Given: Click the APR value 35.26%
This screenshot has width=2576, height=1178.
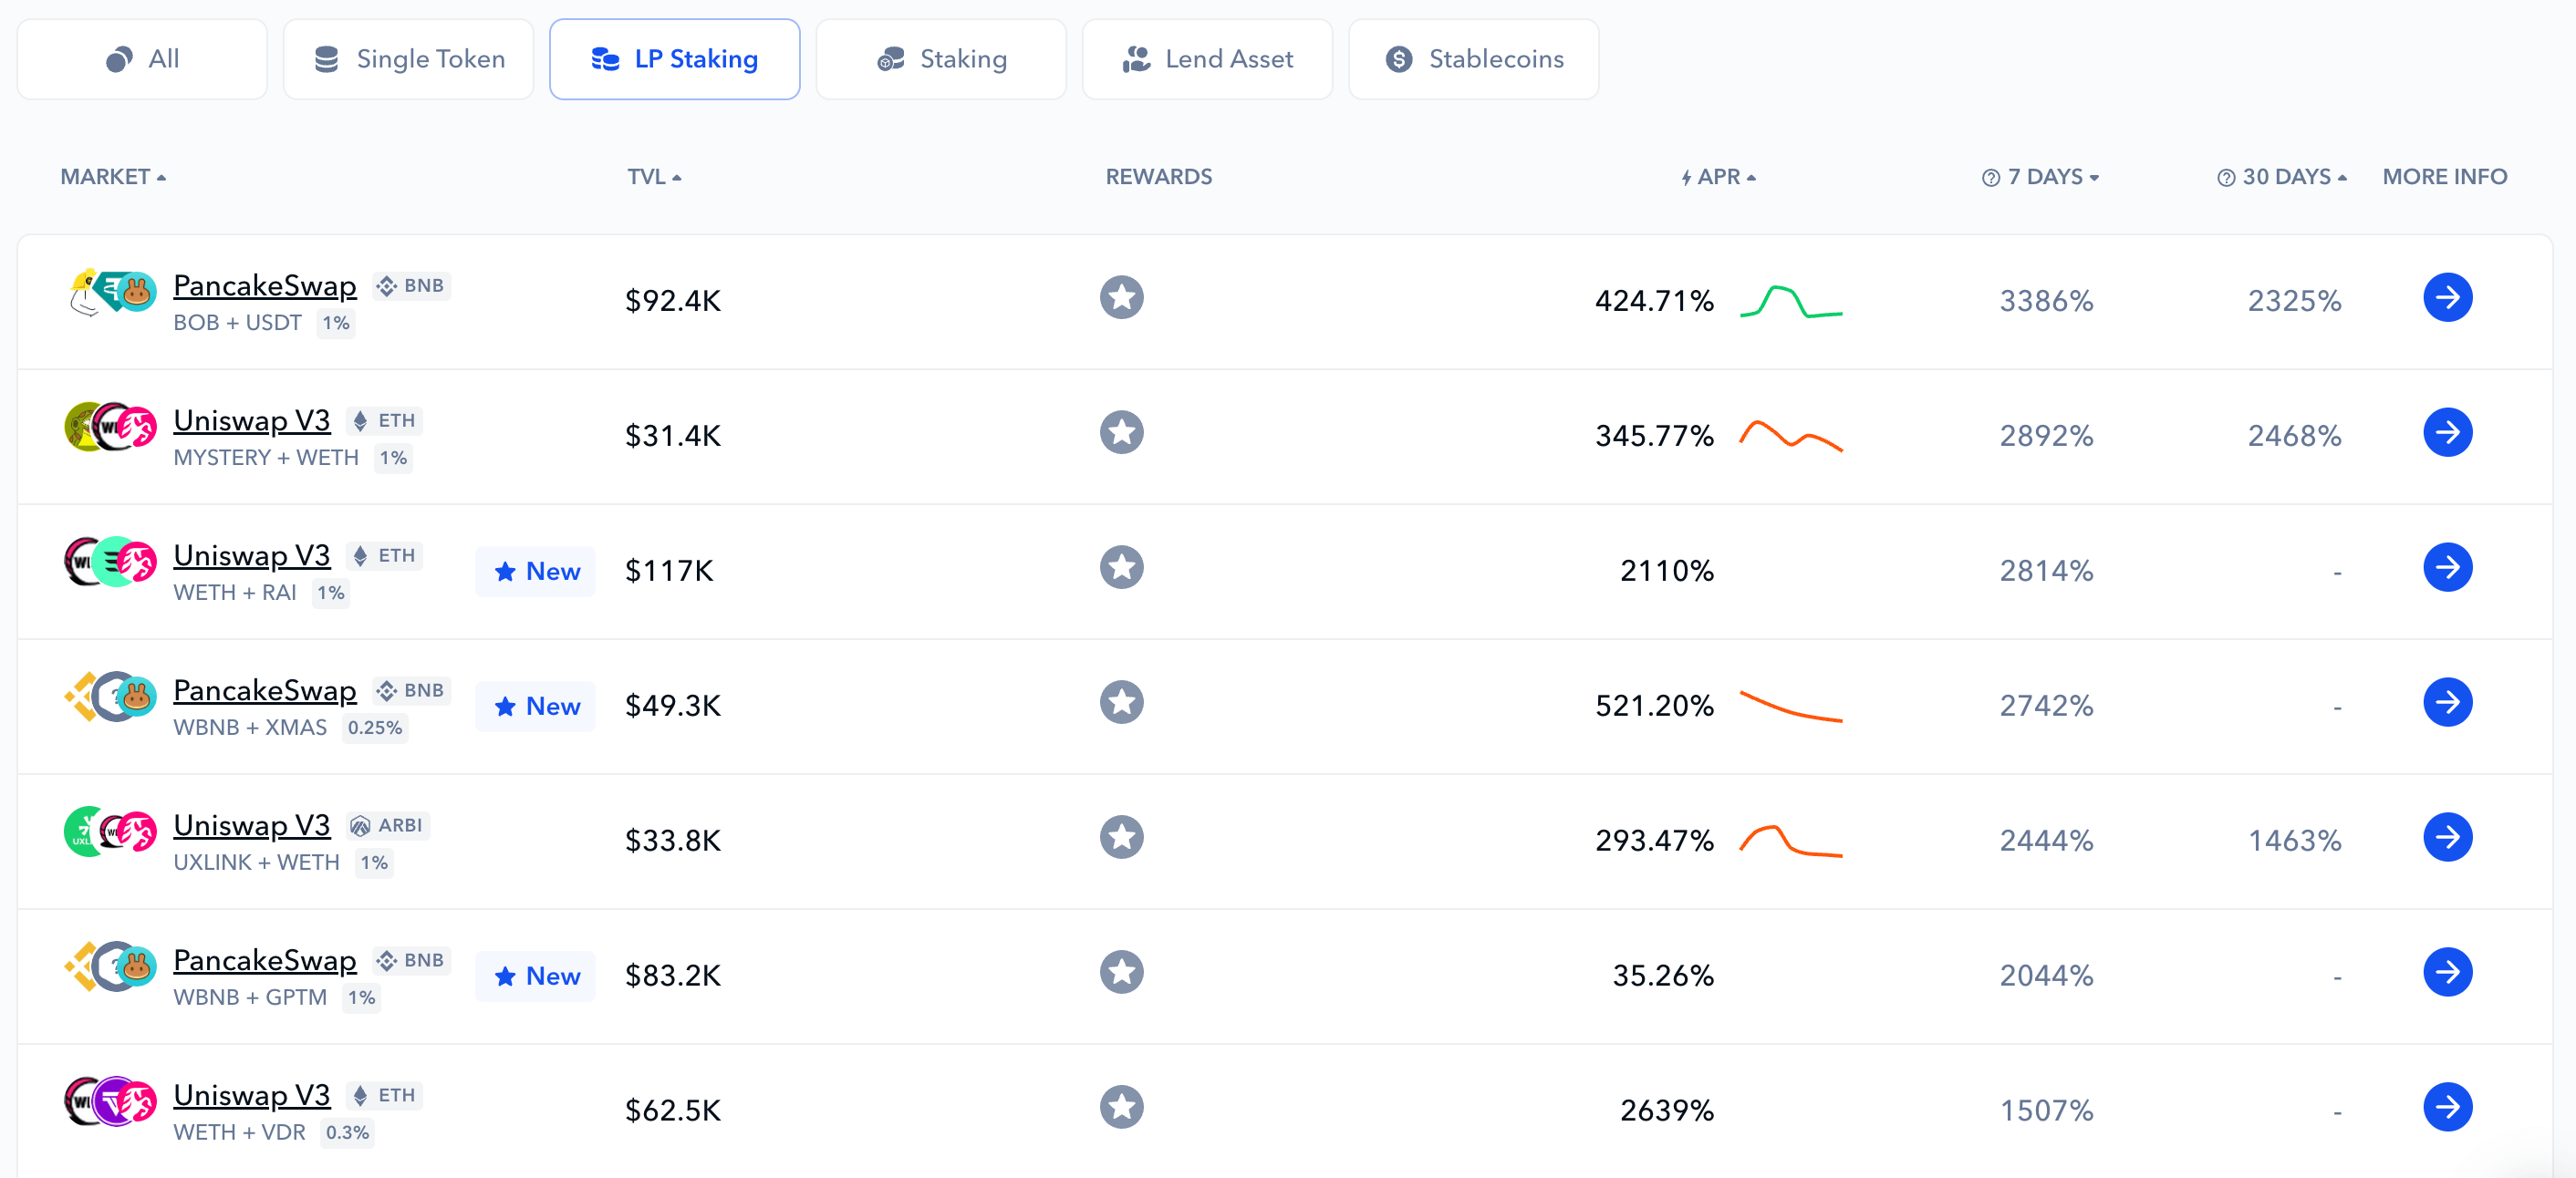Looking at the screenshot, I should (1663, 976).
